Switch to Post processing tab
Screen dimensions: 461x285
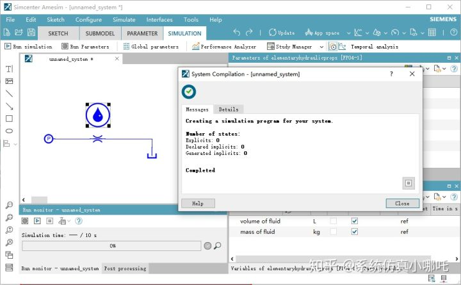point(125,268)
